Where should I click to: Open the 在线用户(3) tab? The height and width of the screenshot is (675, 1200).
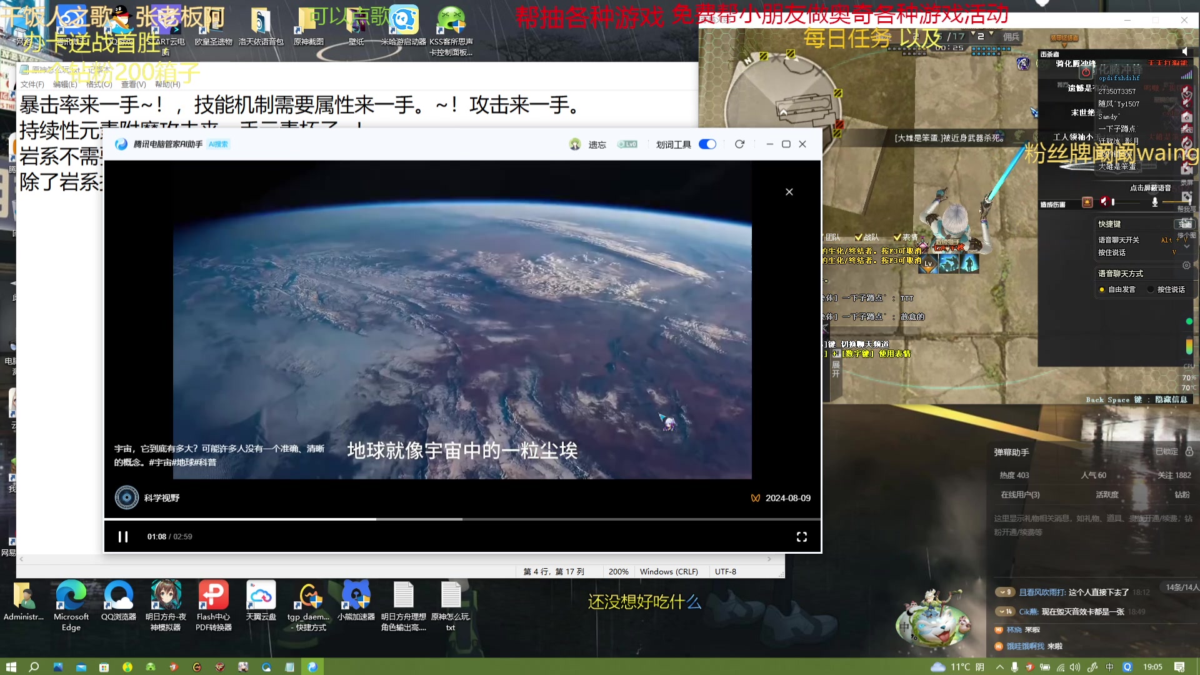tap(1020, 494)
